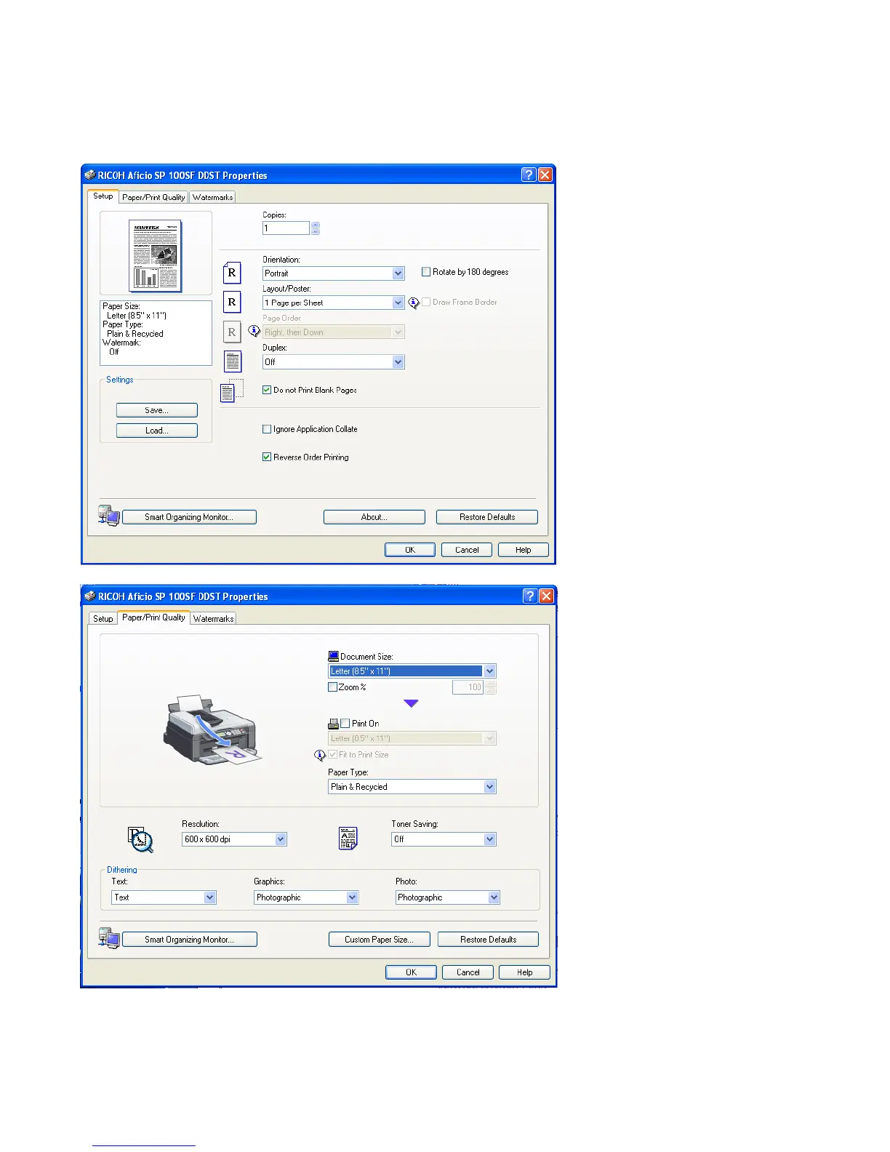
Task: Click Restore Defaults in Paper/Print Quality window
Action: tap(489, 940)
